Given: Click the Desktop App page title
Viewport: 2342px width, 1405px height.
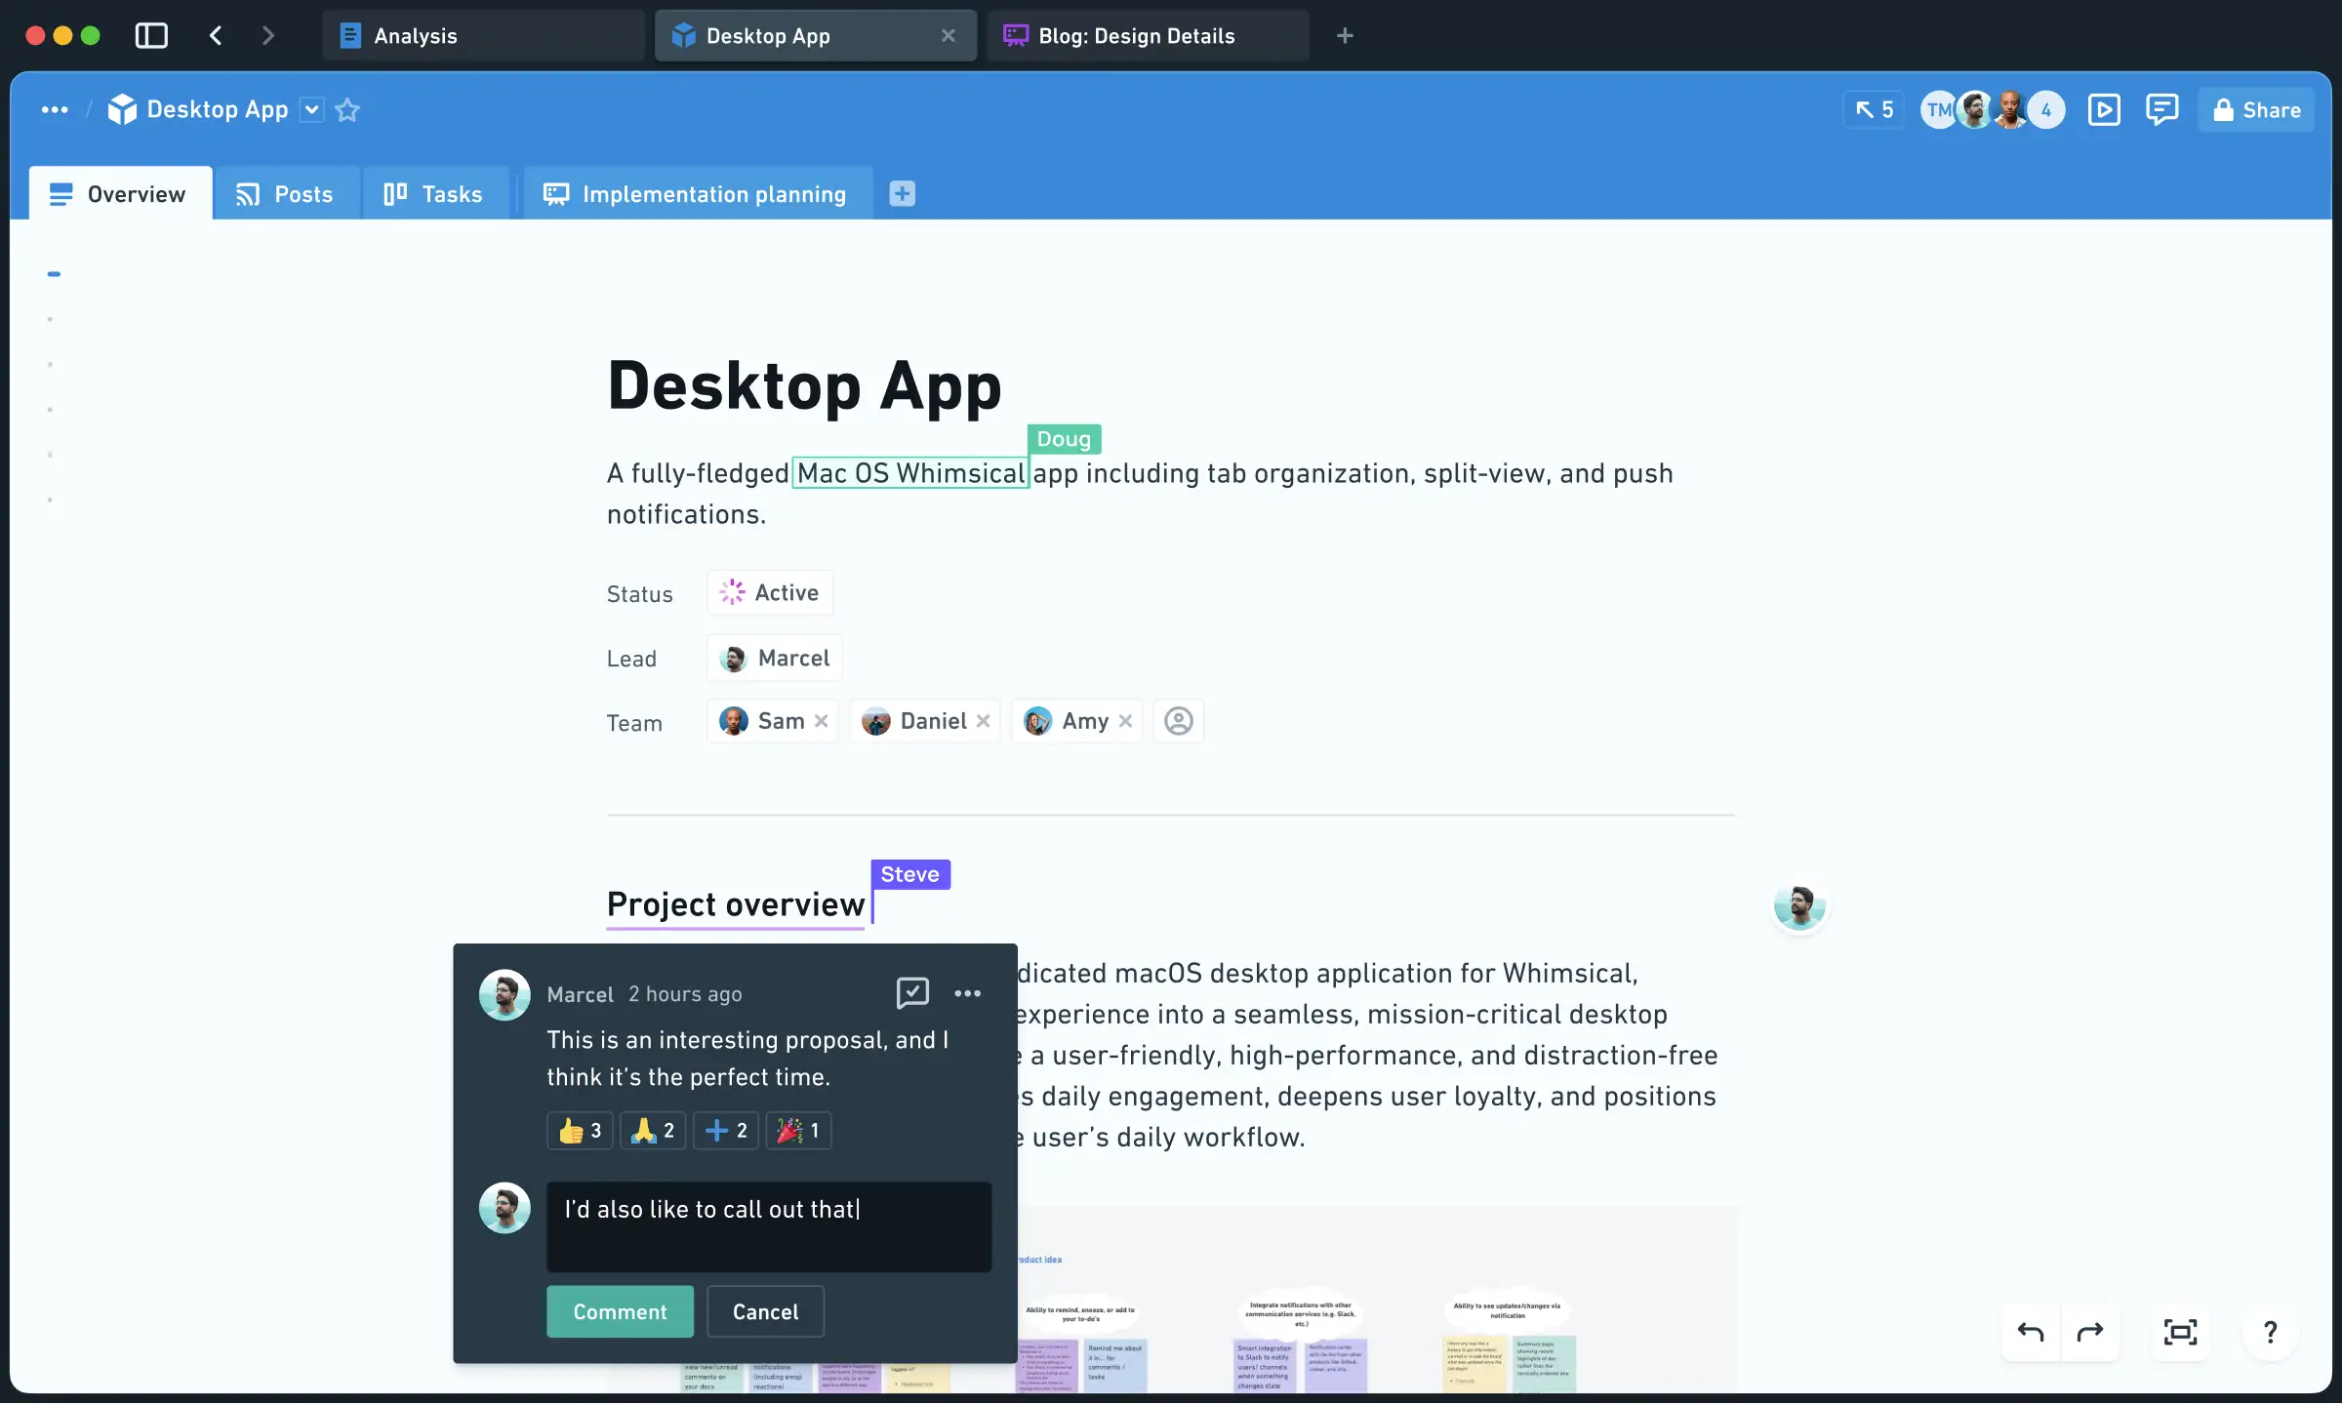Looking at the screenshot, I should tap(804, 385).
